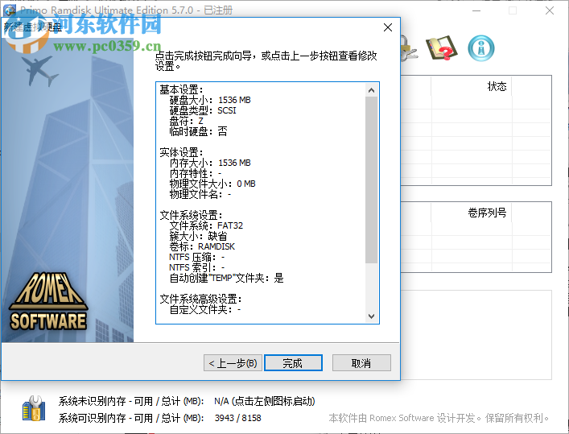Select the 临时硬盘: 否 line

pos(198,131)
